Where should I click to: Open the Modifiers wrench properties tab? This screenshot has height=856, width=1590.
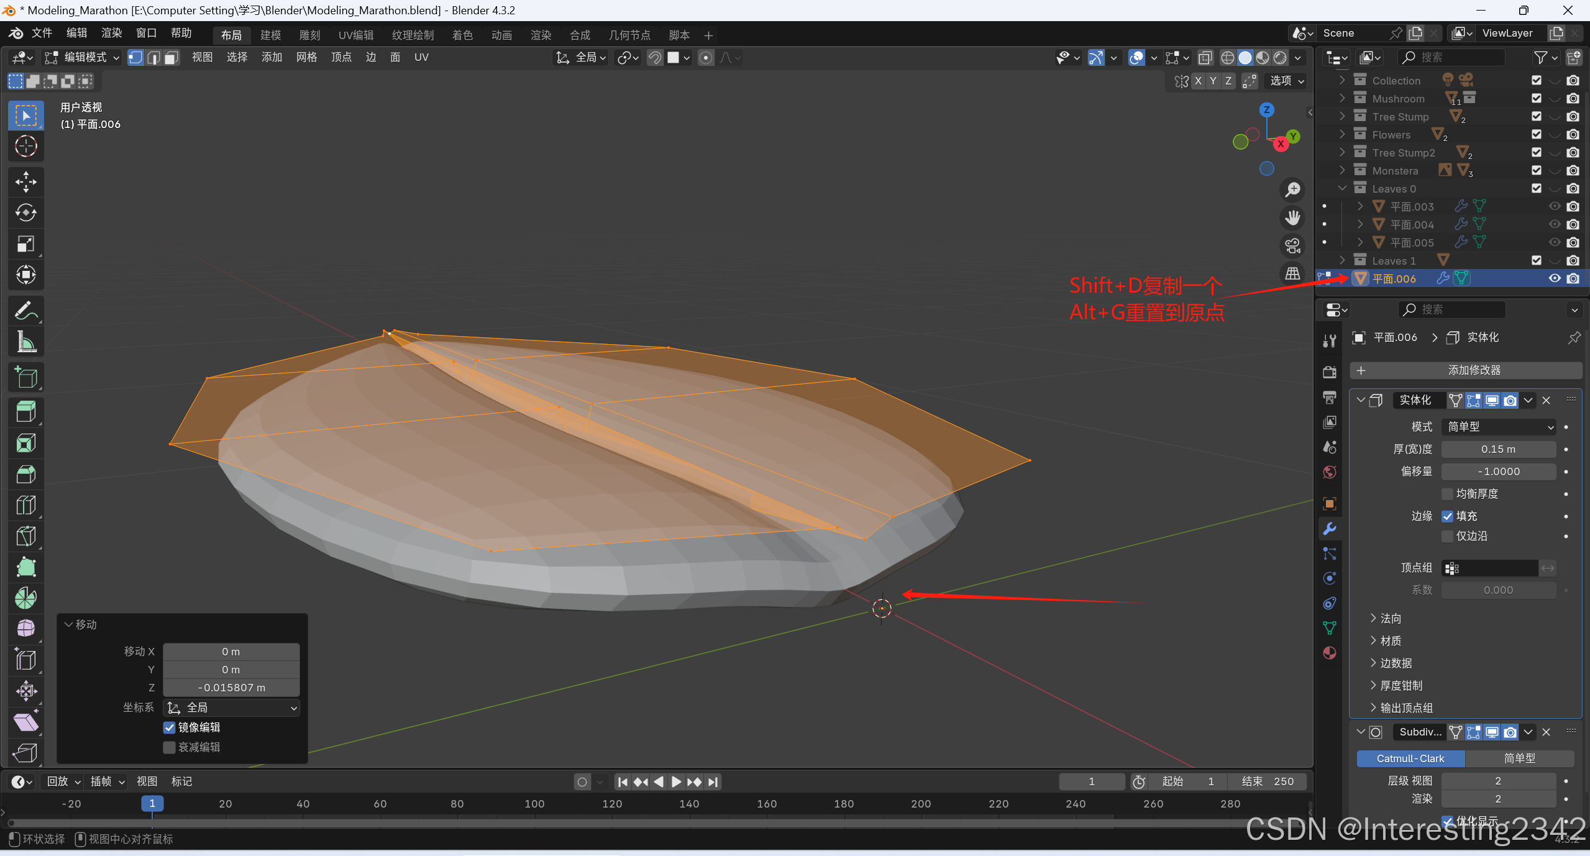click(x=1330, y=529)
